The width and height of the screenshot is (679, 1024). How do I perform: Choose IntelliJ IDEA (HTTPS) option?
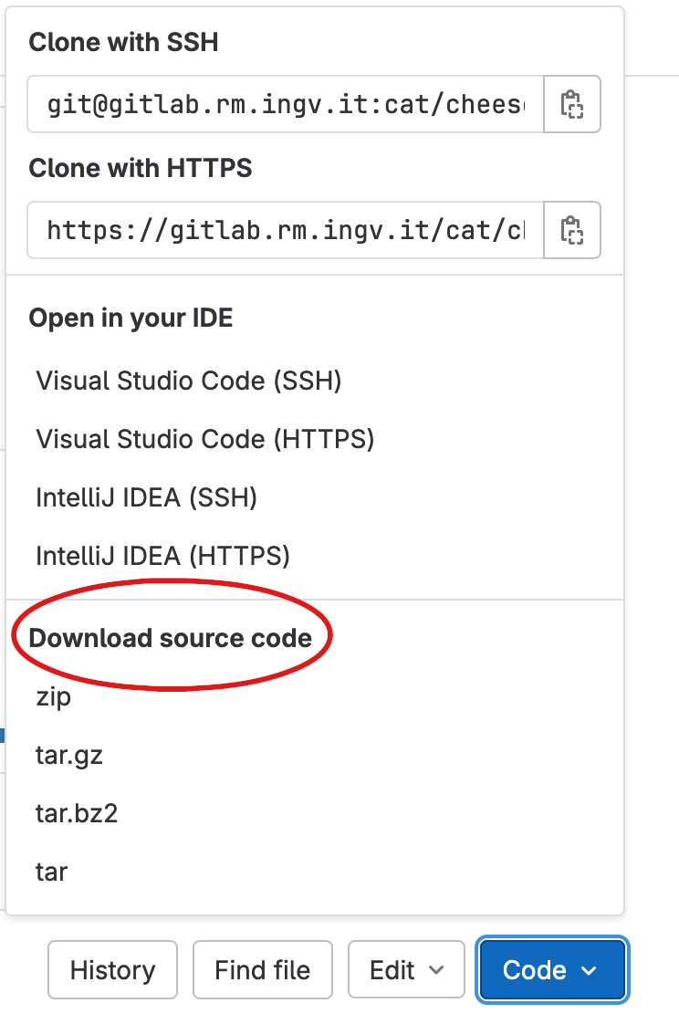[163, 555]
